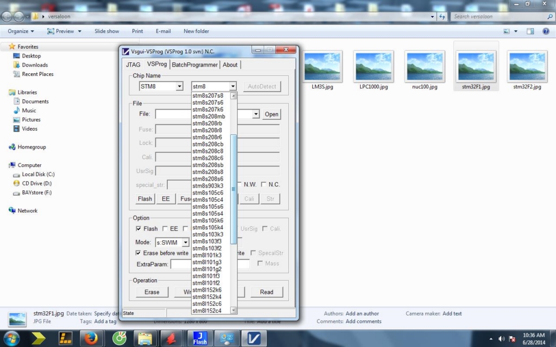Open the BatchProgrammer tab
Viewport: 556px width, 347px height.
(x=195, y=65)
